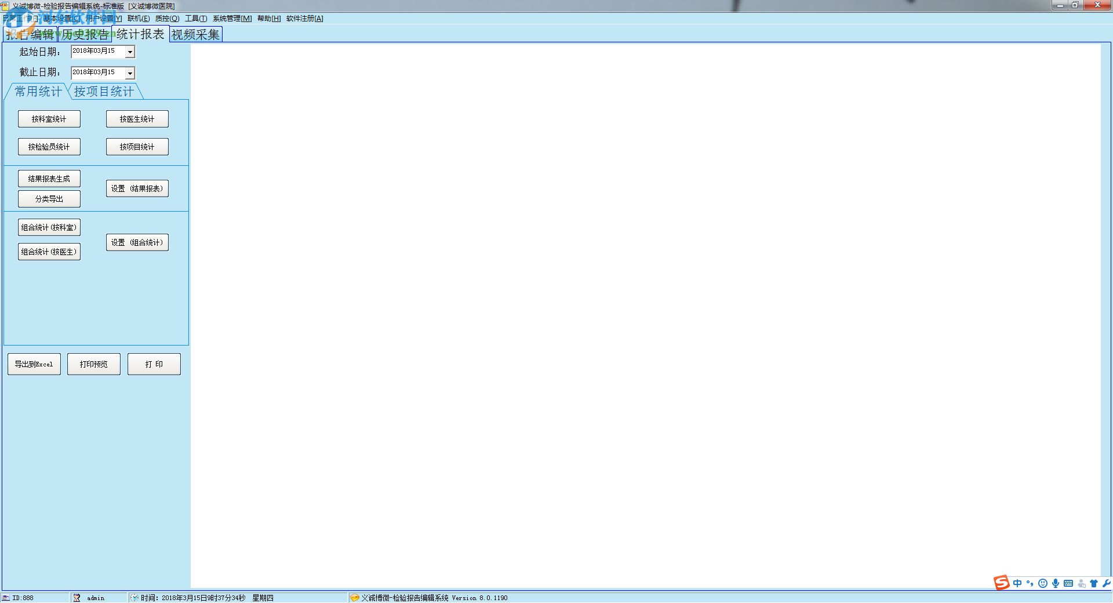
Task: Toggle punctuation mode in Sogou bar
Action: tap(1030, 583)
